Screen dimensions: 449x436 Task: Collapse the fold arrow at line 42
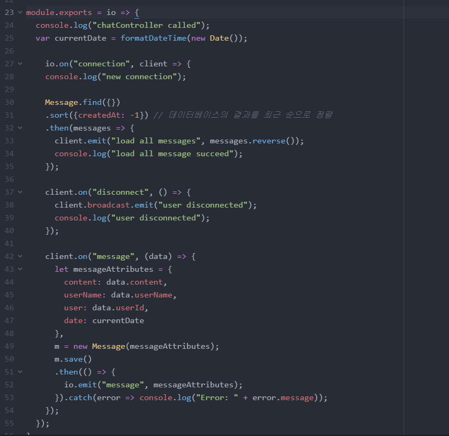[x=20, y=256]
